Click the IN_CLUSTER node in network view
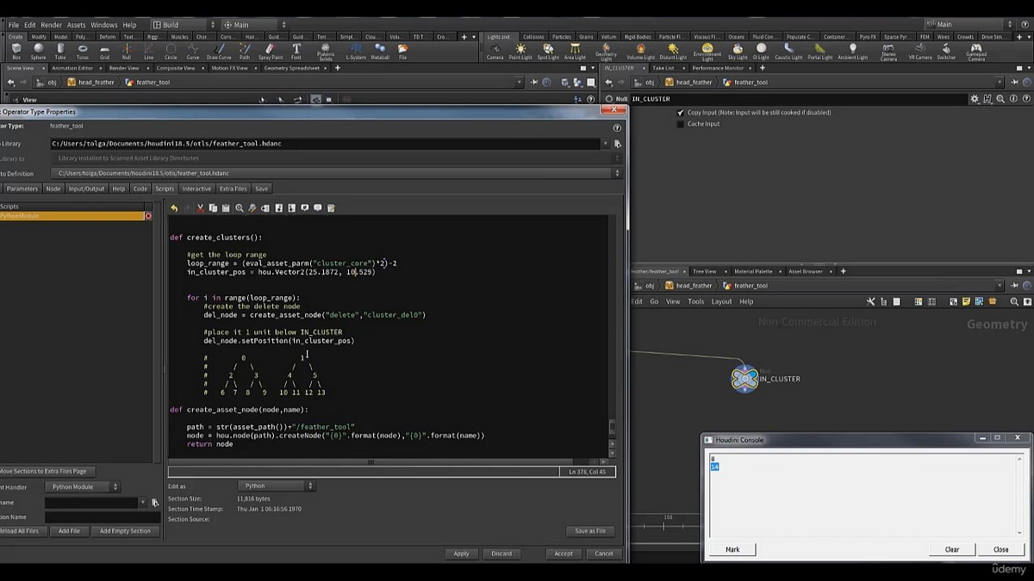 tap(744, 379)
